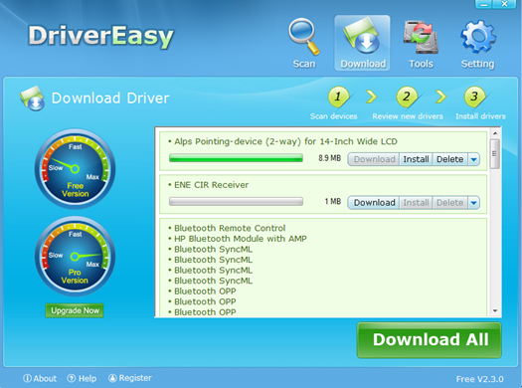Click the step 1 Scan devices marker
The image size is (522, 388).
338,97
